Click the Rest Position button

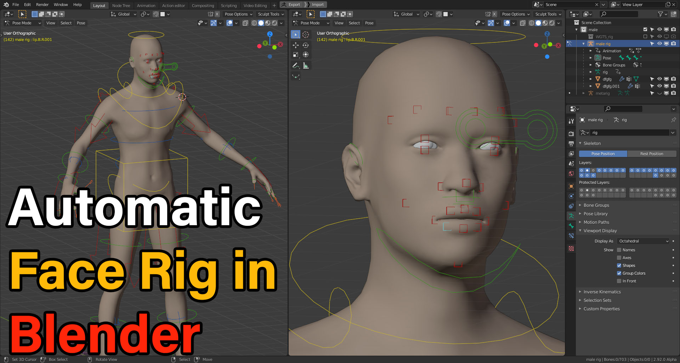pos(652,154)
